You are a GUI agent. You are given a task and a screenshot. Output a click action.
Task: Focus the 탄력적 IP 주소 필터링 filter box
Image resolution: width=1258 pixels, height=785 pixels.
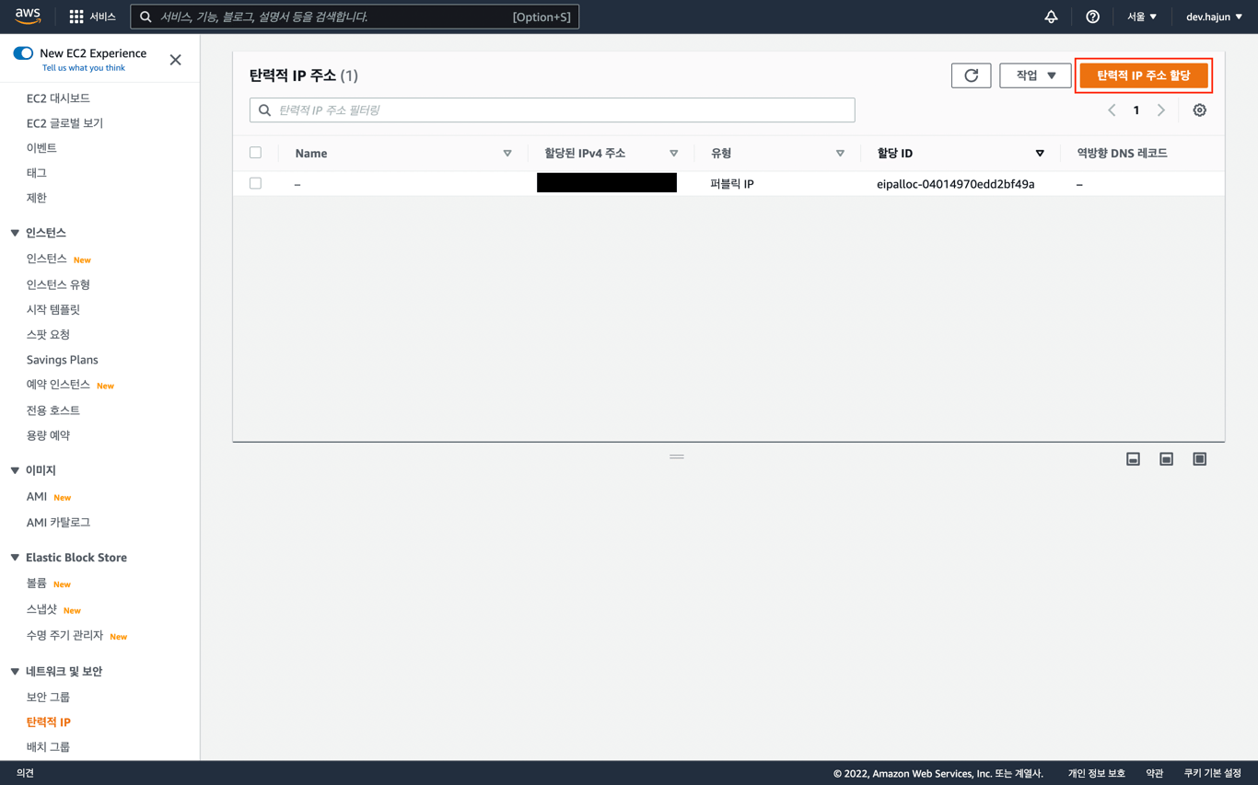point(552,110)
